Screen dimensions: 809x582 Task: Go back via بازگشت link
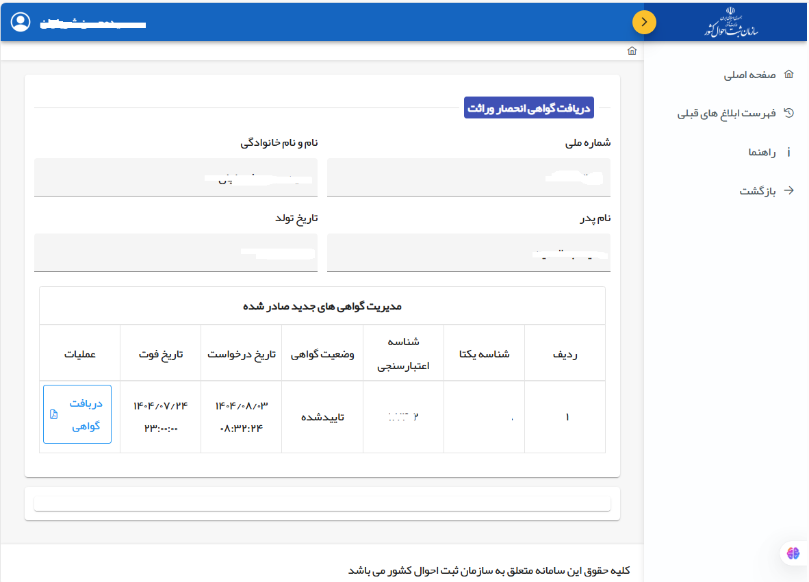point(757,191)
